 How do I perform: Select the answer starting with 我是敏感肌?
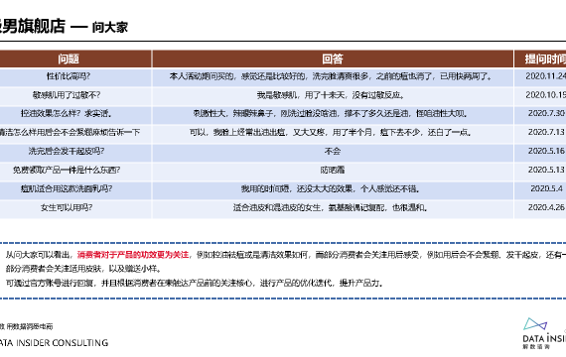[331, 95]
